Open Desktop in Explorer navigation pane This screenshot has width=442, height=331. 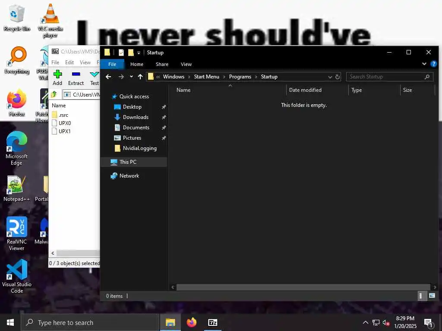pyautogui.click(x=132, y=107)
